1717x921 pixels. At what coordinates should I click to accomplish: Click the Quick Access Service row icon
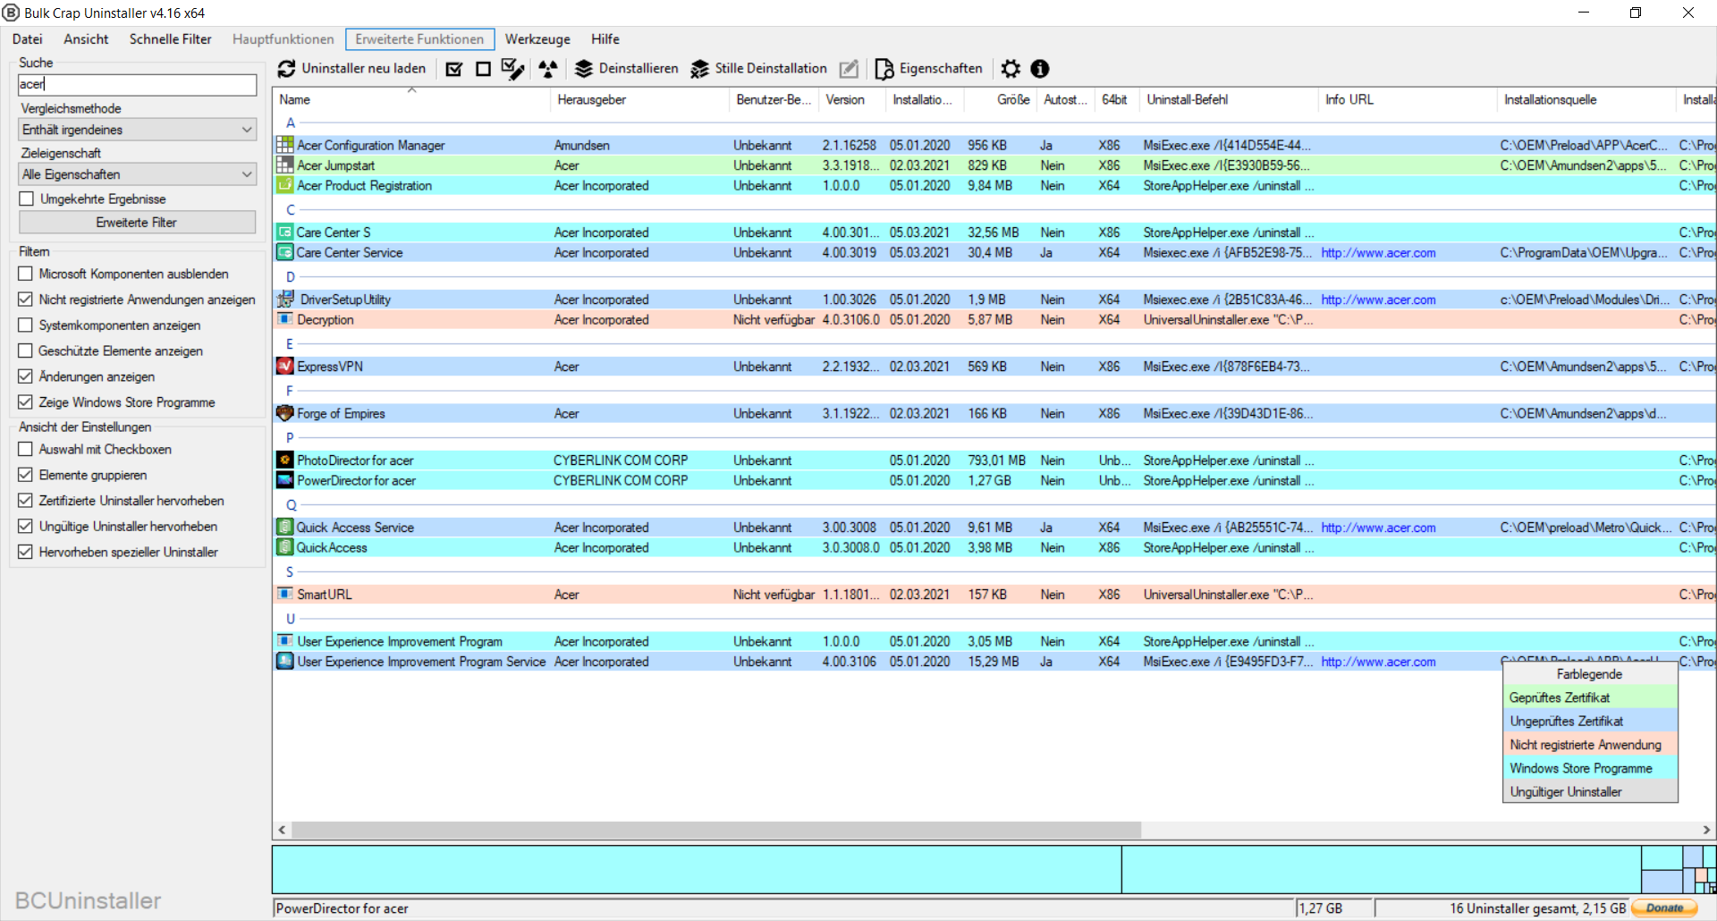pyautogui.click(x=285, y=528)
